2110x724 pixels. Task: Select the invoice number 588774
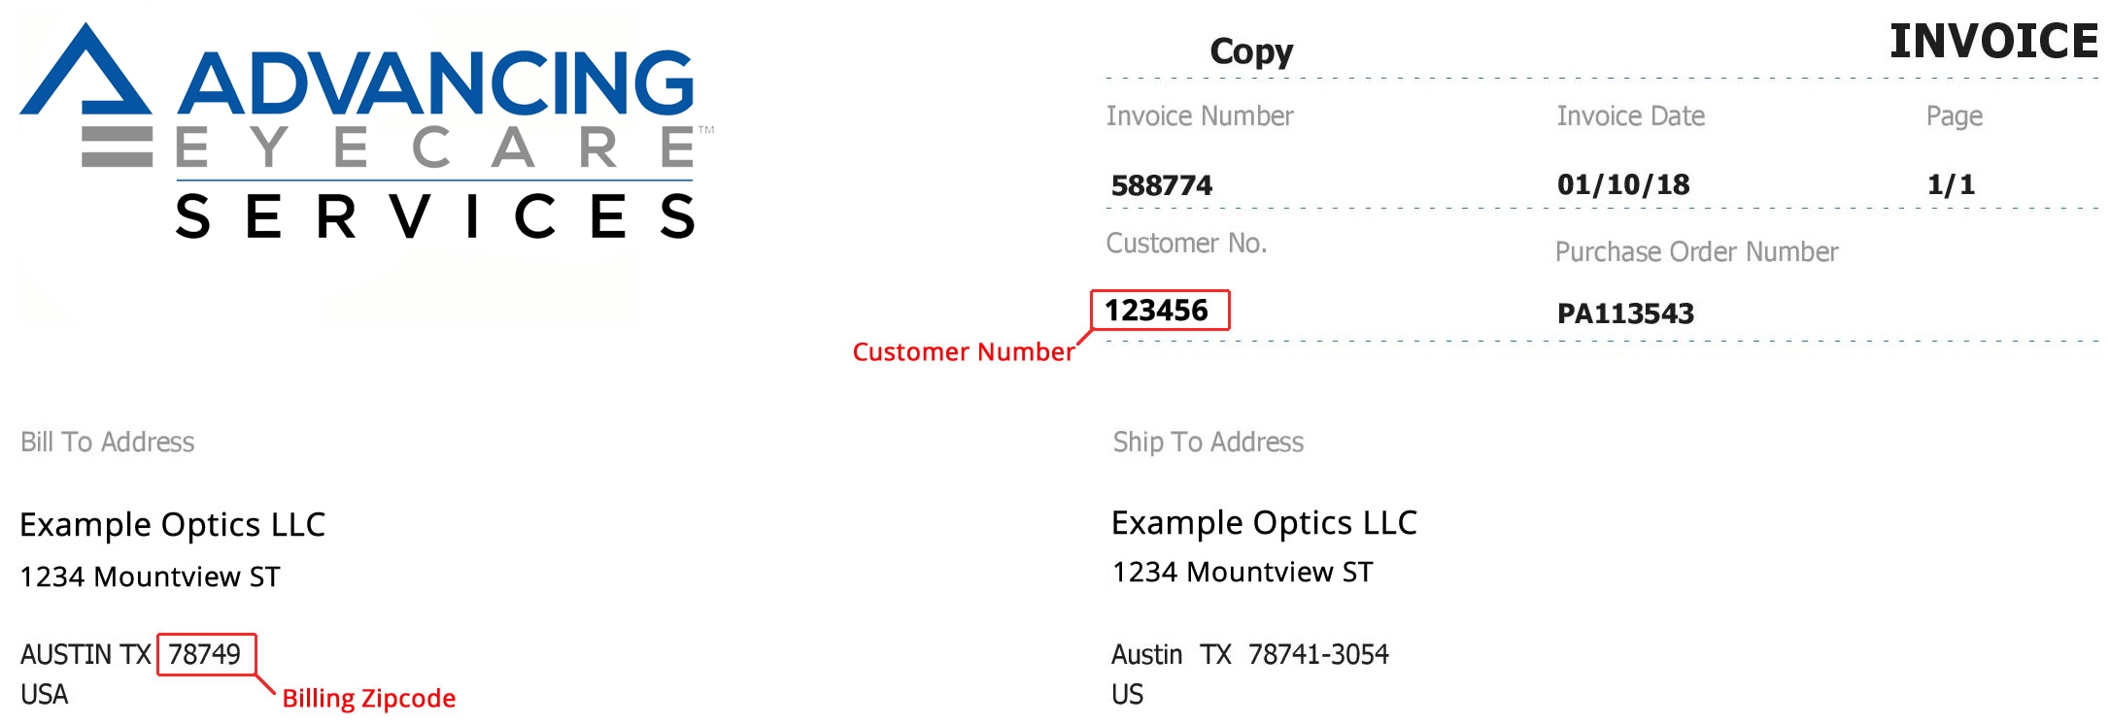1161,185
